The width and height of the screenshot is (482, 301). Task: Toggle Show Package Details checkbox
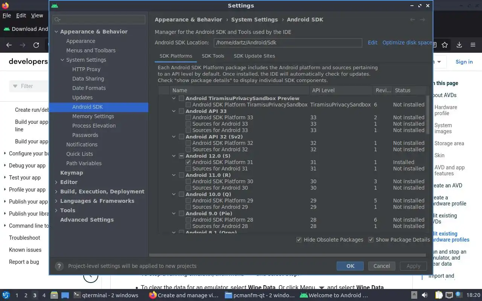tap(371, 240)
